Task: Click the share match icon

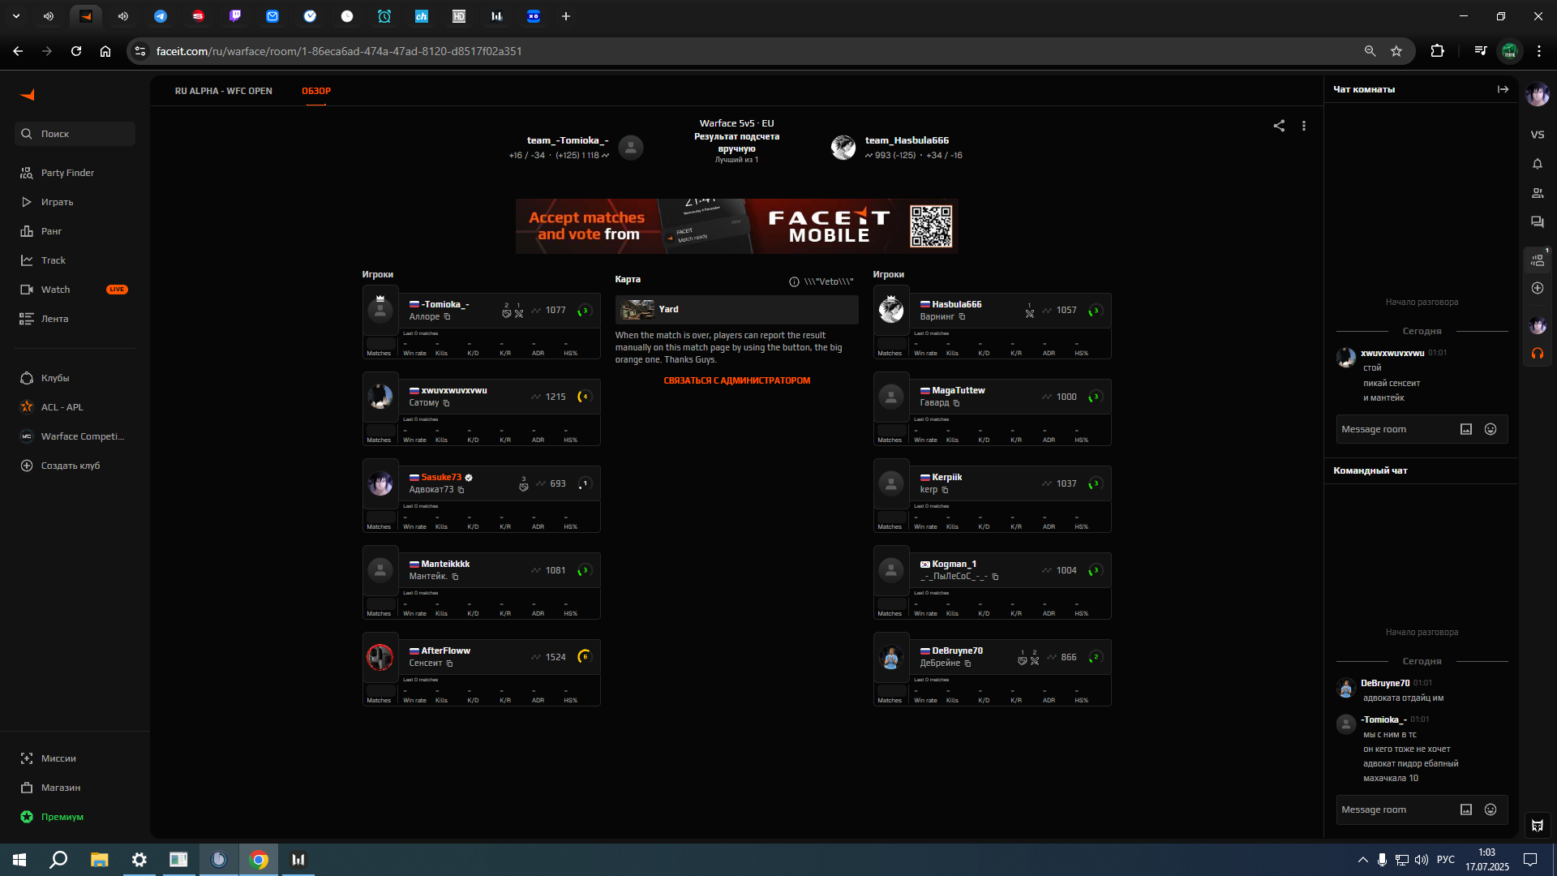Action: pyautogui.click(x=1279, y=126)
